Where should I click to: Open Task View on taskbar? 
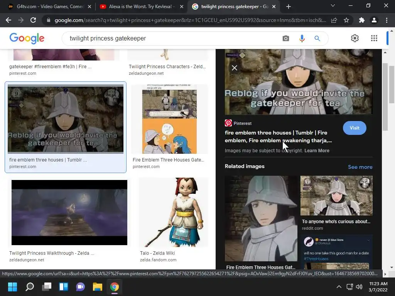[47, 287]
